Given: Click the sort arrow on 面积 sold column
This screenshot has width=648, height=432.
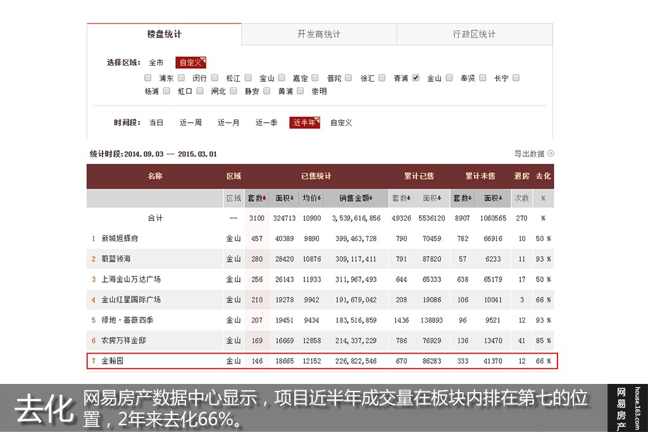Looking at the screenshot, I should (x=293, y=198).
